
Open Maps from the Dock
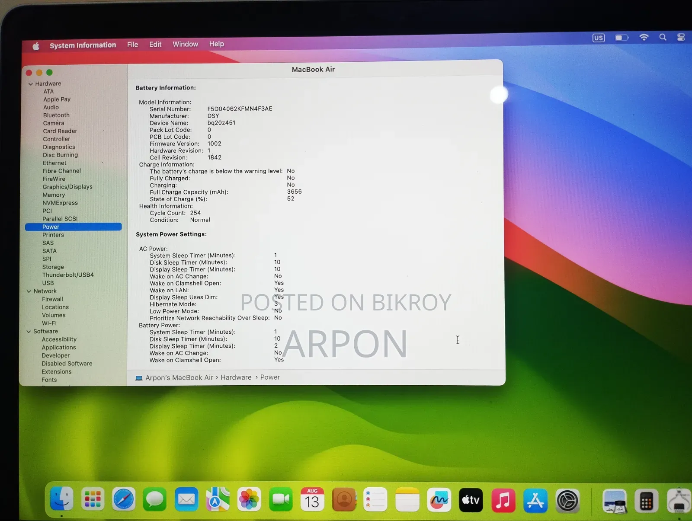218,500
